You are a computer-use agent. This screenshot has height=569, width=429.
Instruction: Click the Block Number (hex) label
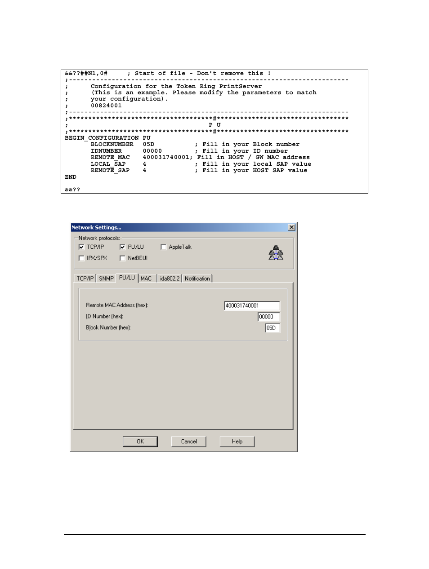[x=108, y=328]
